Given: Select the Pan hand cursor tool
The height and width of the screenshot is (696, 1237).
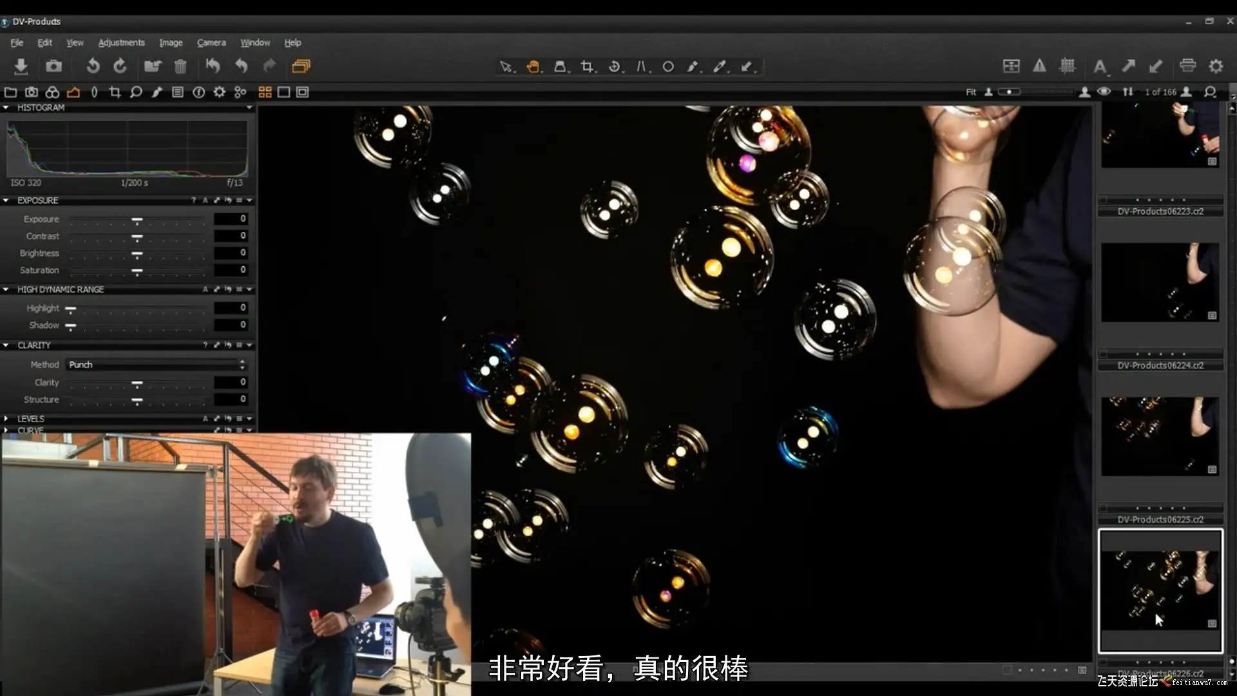Looking at the screenshot, I should pos(533,66).
